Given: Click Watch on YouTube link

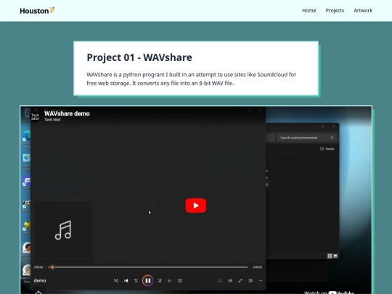Looking at the screenshot, I should (329, 293).
